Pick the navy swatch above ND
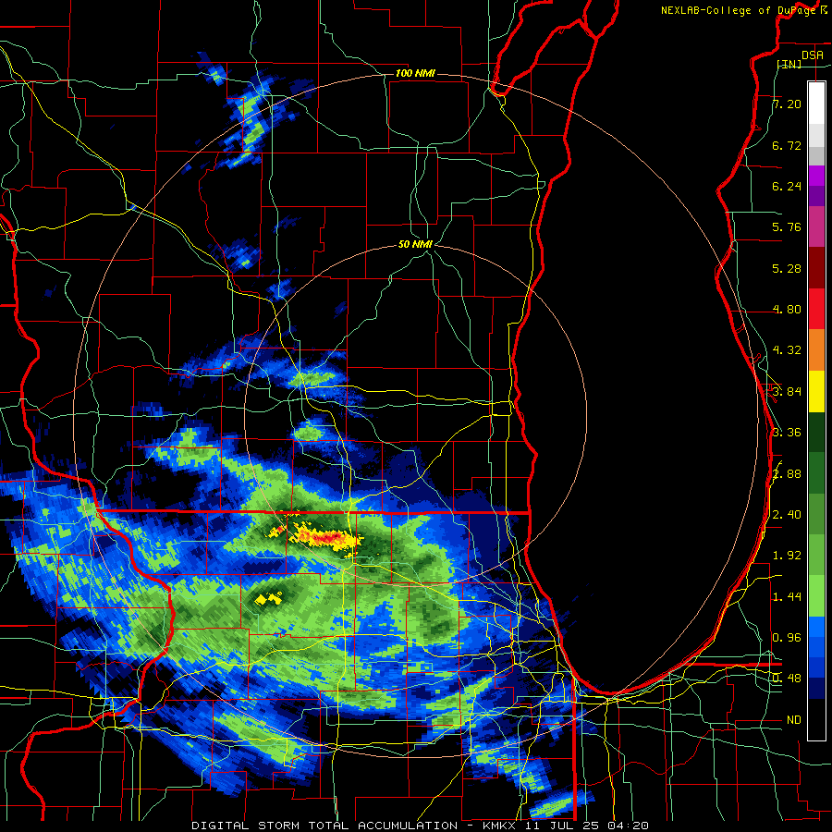832x832 pixels. tap(816, 689)
